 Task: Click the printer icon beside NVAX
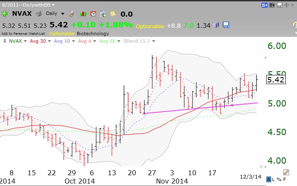(x=39, y=14)
